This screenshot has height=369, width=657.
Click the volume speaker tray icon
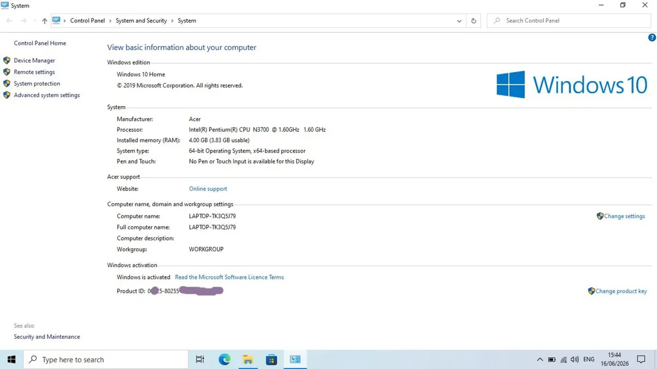[575, 359]
